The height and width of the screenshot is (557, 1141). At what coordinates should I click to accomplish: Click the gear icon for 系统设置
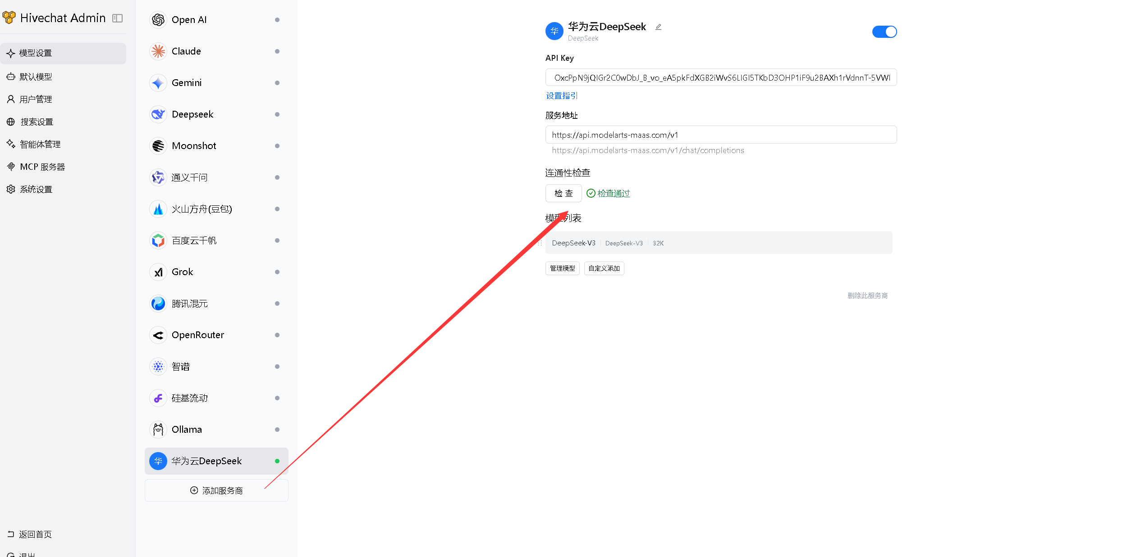tap(11, 189)
